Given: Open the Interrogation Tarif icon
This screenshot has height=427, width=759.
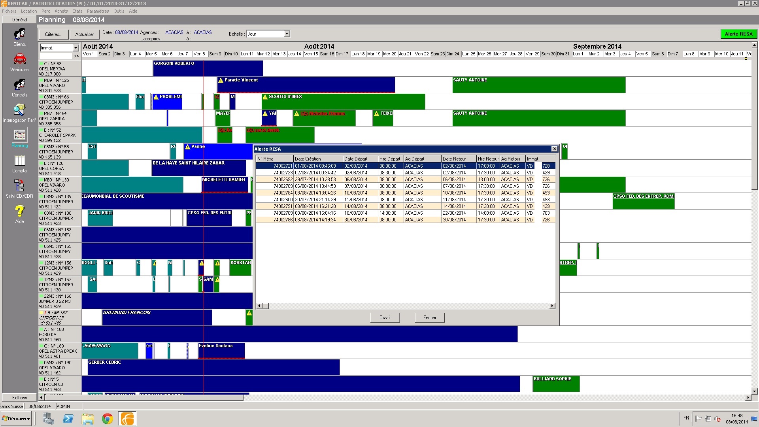Looking at the screenshot, I should [19, 110].
